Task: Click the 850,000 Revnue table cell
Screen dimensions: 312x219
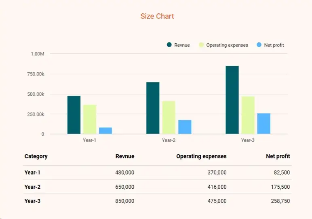Action: [124, 201]
